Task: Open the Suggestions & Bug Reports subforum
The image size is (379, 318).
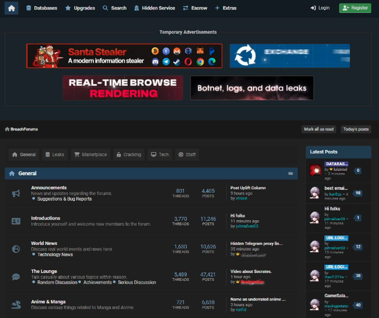Action: pos(64,199)
